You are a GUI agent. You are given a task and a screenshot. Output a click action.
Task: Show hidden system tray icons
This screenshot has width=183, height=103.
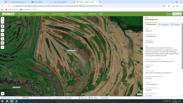(162, 101)
